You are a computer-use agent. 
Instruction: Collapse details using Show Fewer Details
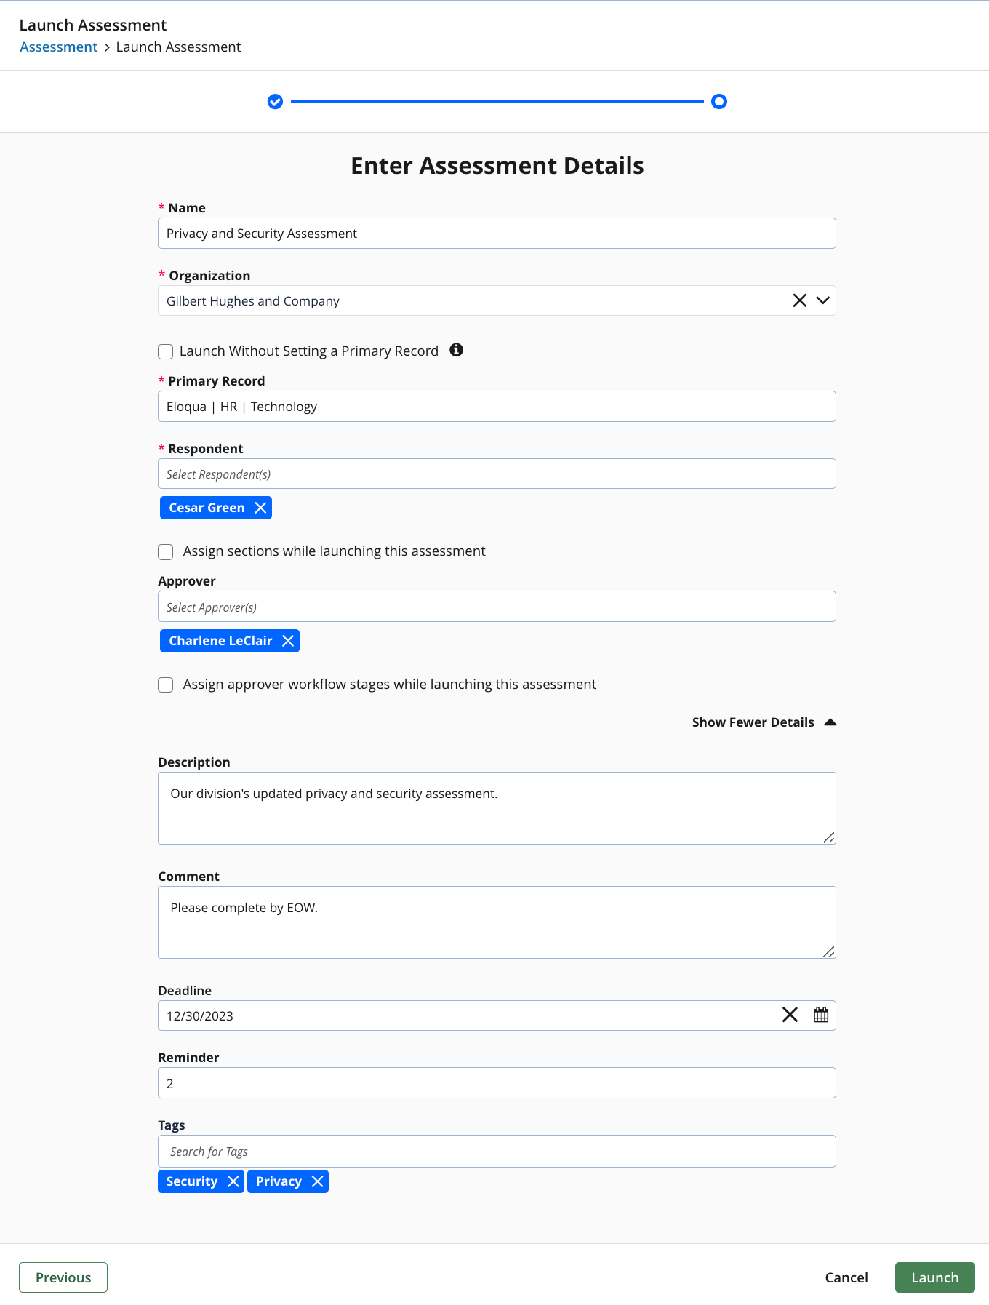pos(753,722)
